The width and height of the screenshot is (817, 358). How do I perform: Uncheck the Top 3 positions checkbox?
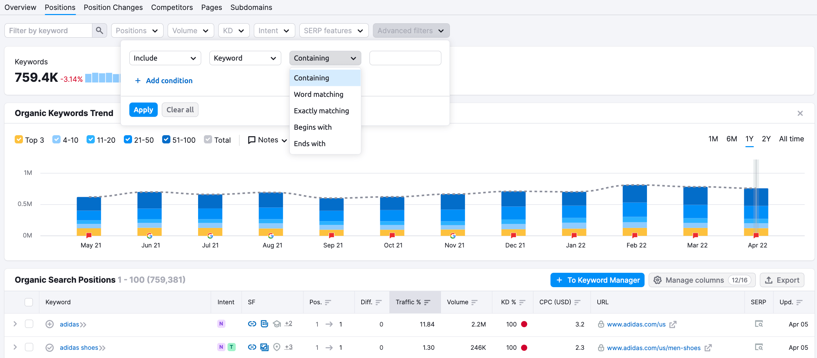click(x=19, y=139)
